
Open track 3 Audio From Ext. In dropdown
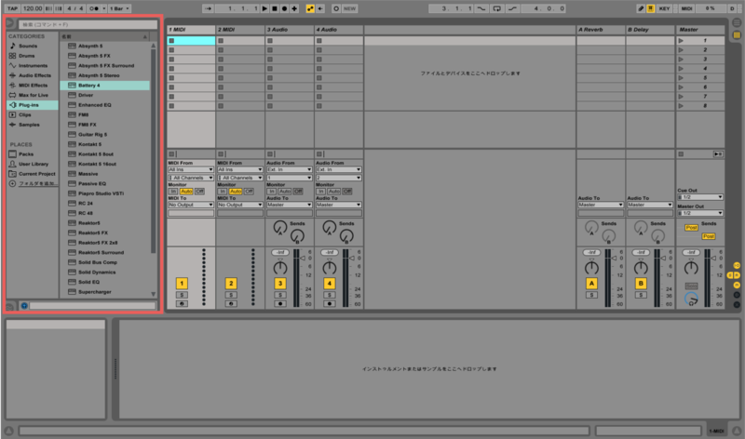(x=289, y=169)
